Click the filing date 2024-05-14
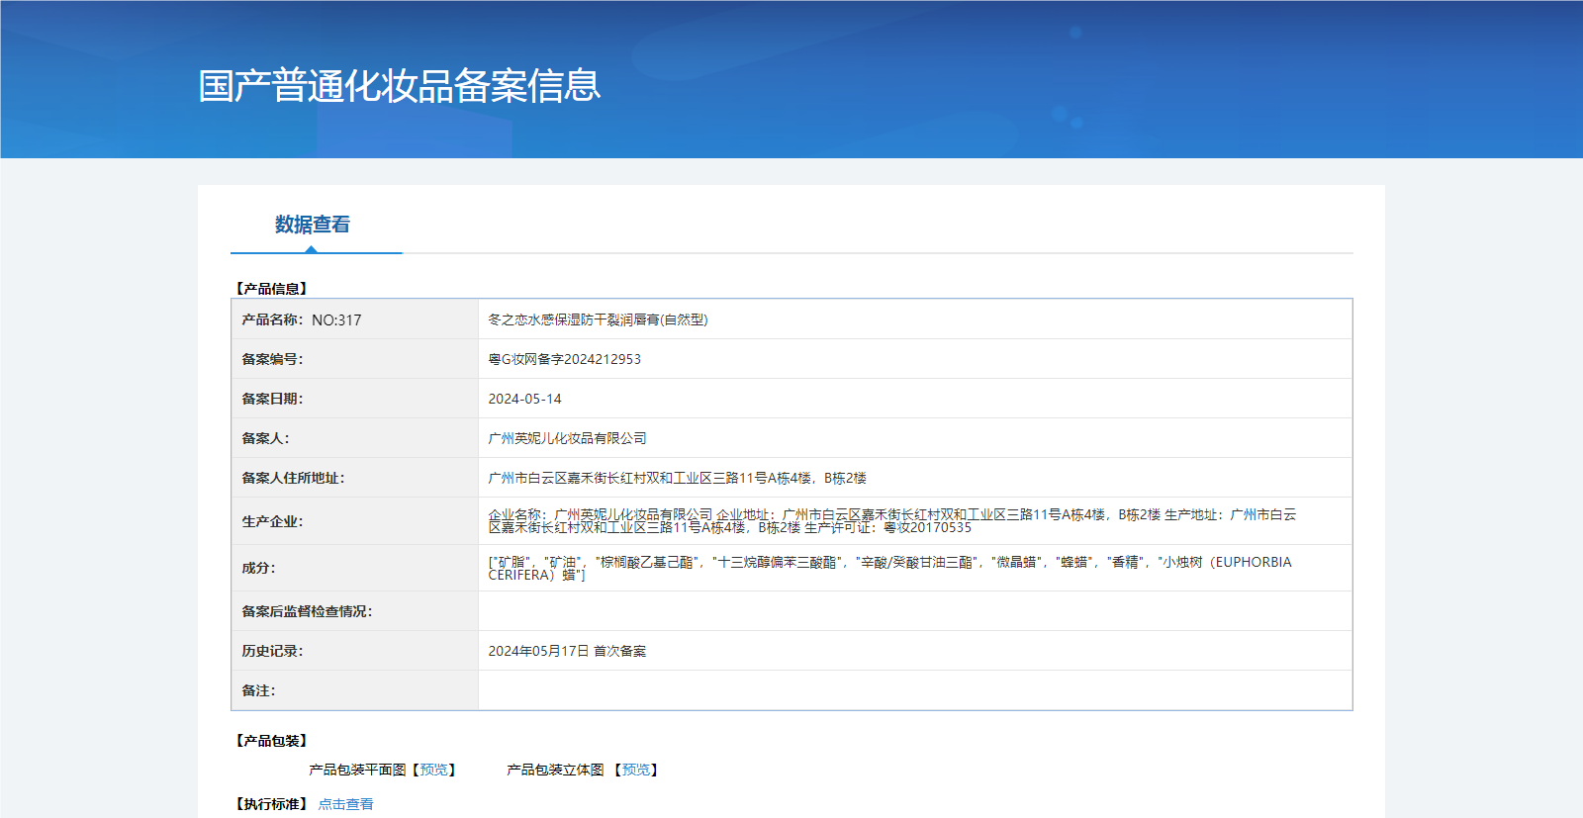Viewport: 1583px width, 818px height. [x=524, y=399]
